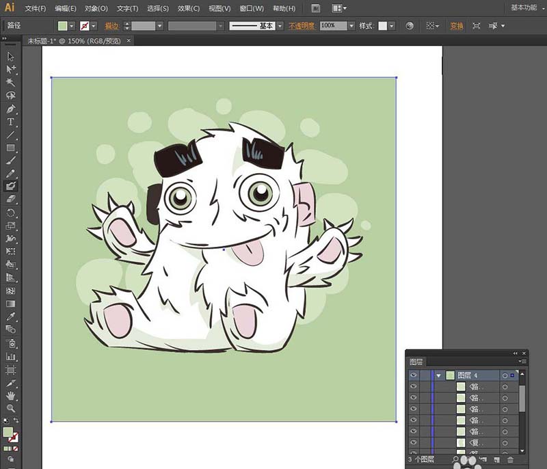The width and height of the screenshot is (547, 469).
Task: Choose the Rectangle tool
Action: point(10,148)
